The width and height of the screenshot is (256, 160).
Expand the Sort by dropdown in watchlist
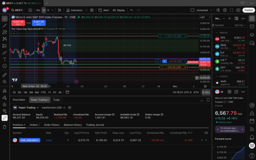click(239, 25)
